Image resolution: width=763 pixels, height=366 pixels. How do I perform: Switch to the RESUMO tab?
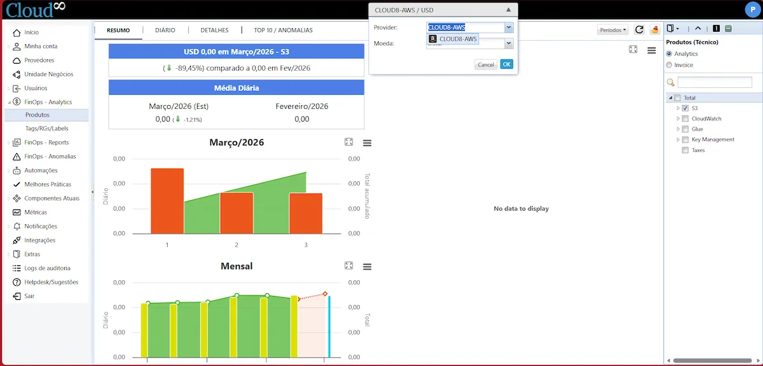click(x=118, y=30)
